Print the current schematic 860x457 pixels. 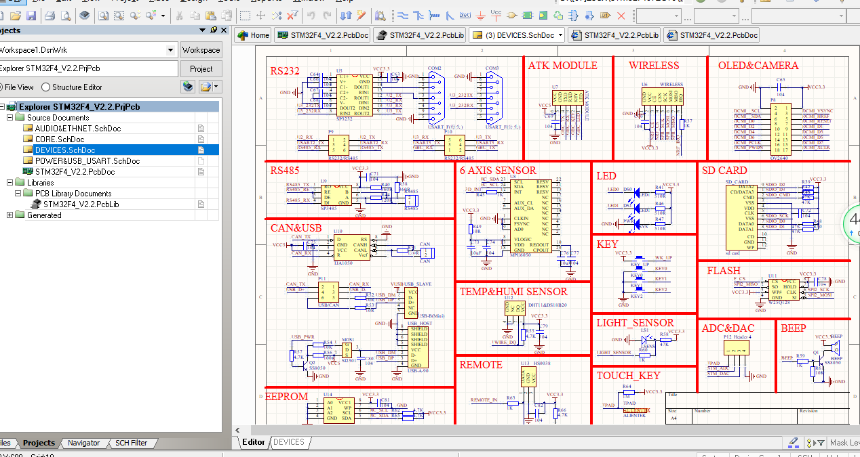click(50, 15)
